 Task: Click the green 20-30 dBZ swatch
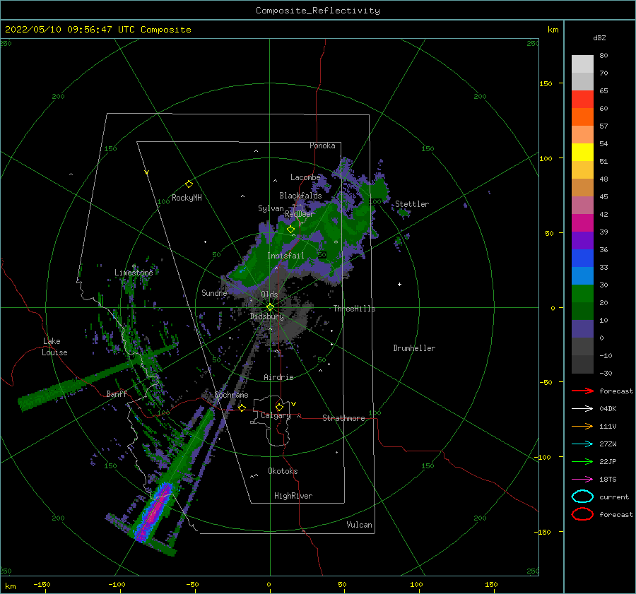point(582,294)
